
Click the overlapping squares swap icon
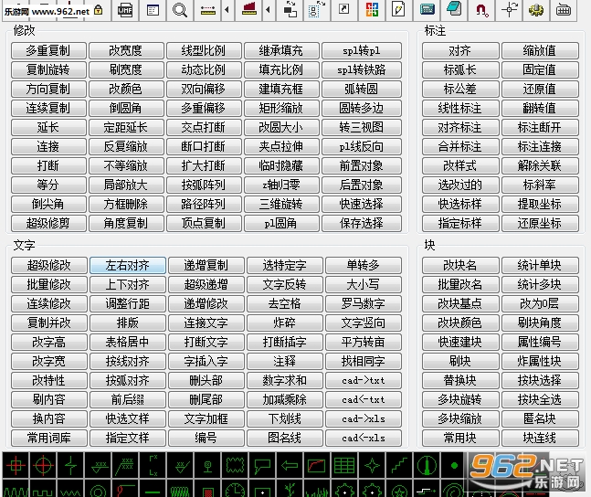[290, 10]
